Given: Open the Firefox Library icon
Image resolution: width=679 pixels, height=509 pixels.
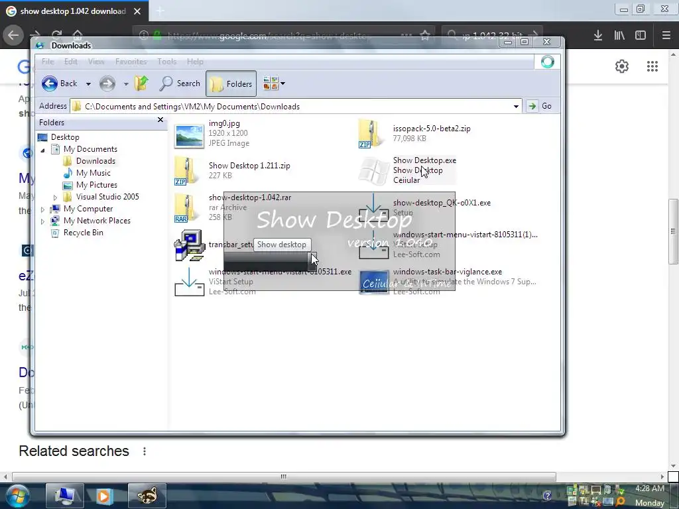Looking at the screenshot, I should (x=619, y=35).
